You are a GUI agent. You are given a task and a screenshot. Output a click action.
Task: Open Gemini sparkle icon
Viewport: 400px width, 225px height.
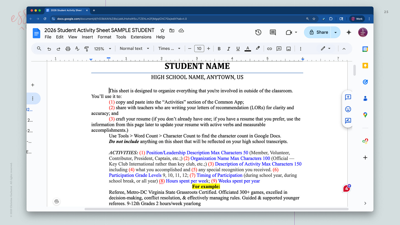(349, 32)
